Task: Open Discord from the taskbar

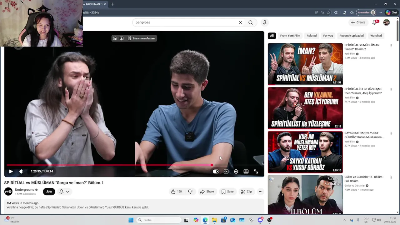Action: (x=260, y=220)
